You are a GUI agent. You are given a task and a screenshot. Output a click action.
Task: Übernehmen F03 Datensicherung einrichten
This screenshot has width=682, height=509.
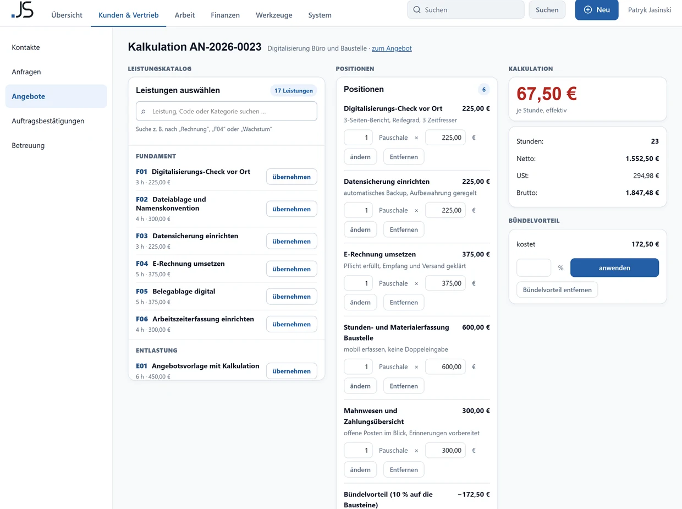pyautogui.click(x=291, y=241)
